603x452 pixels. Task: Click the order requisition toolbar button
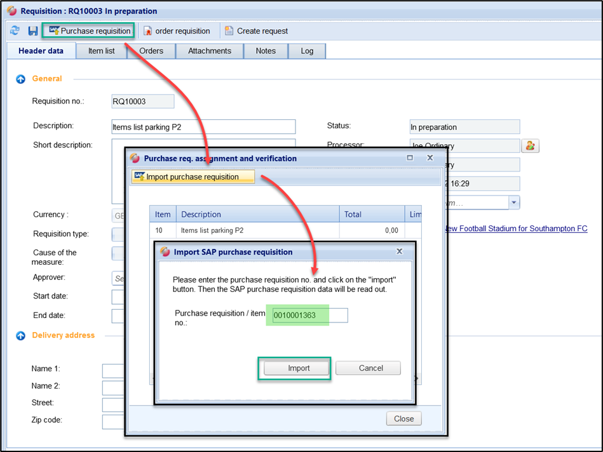coord(177,30)
